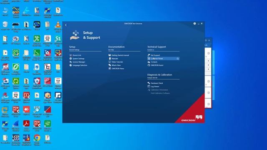Click the Diagnosis & Calibration heading
The image size is (267, 150).
click(159, 75)
